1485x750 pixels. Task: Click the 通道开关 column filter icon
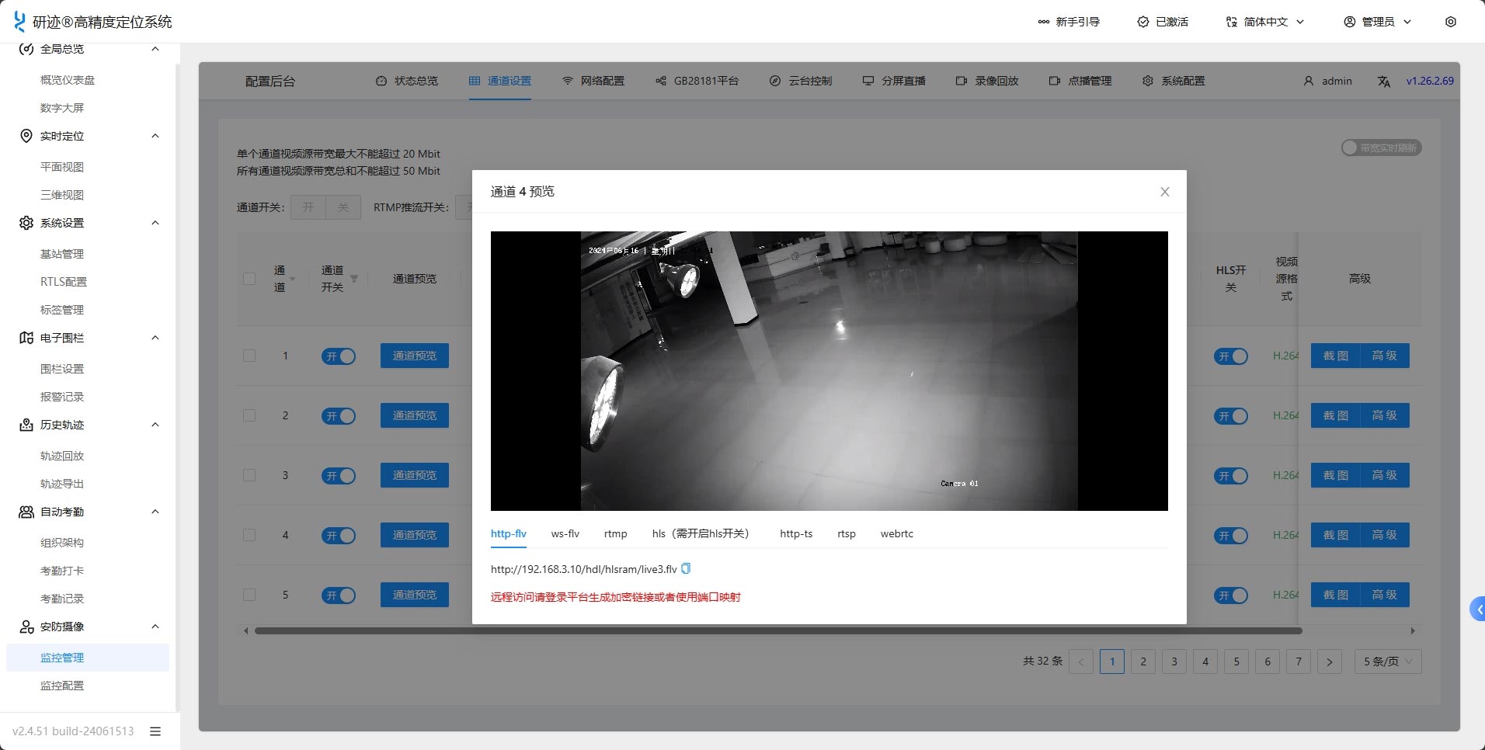[354, 279]
